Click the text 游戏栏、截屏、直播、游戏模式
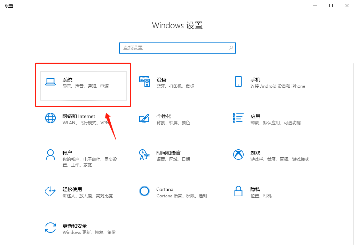 pos(279,159)
